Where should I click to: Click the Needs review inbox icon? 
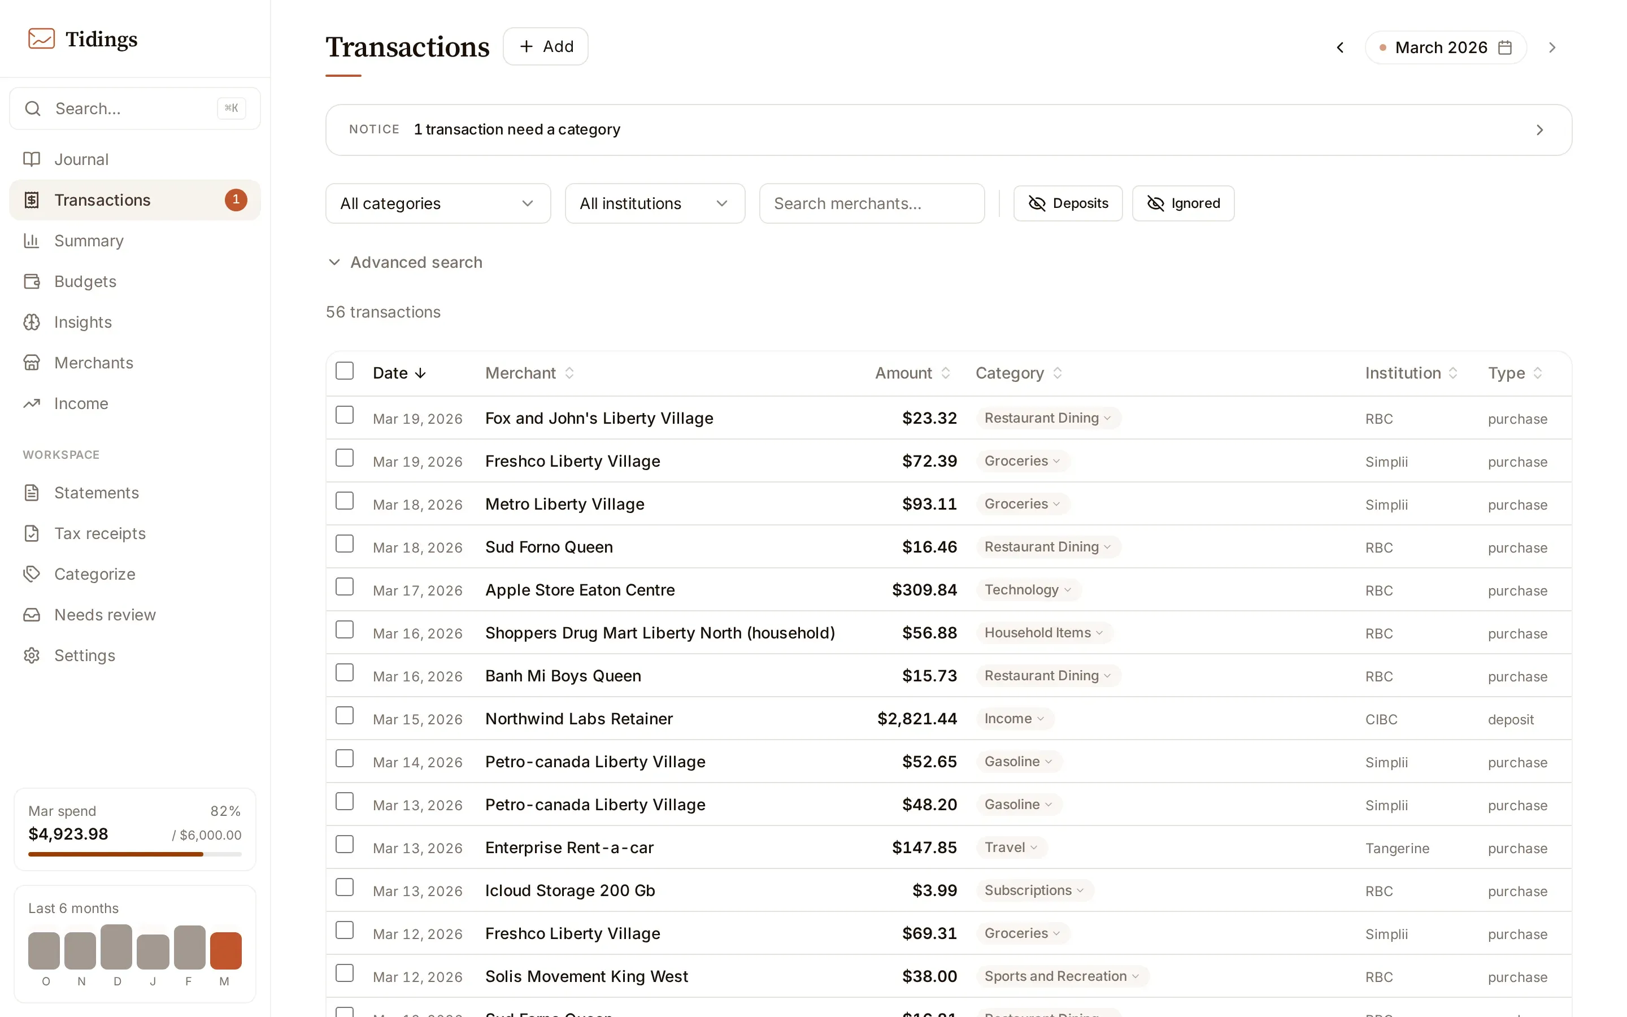(x=32, y=615)
